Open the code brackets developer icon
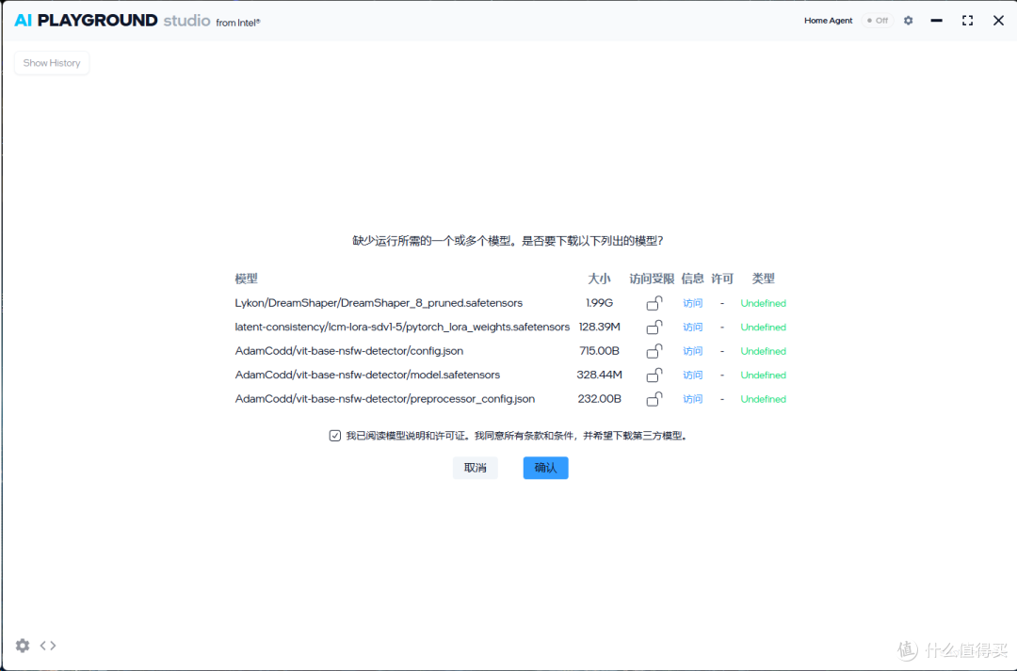Image resolution: width=1017 pixels, height=671 pixels. [x=48, y=645]
